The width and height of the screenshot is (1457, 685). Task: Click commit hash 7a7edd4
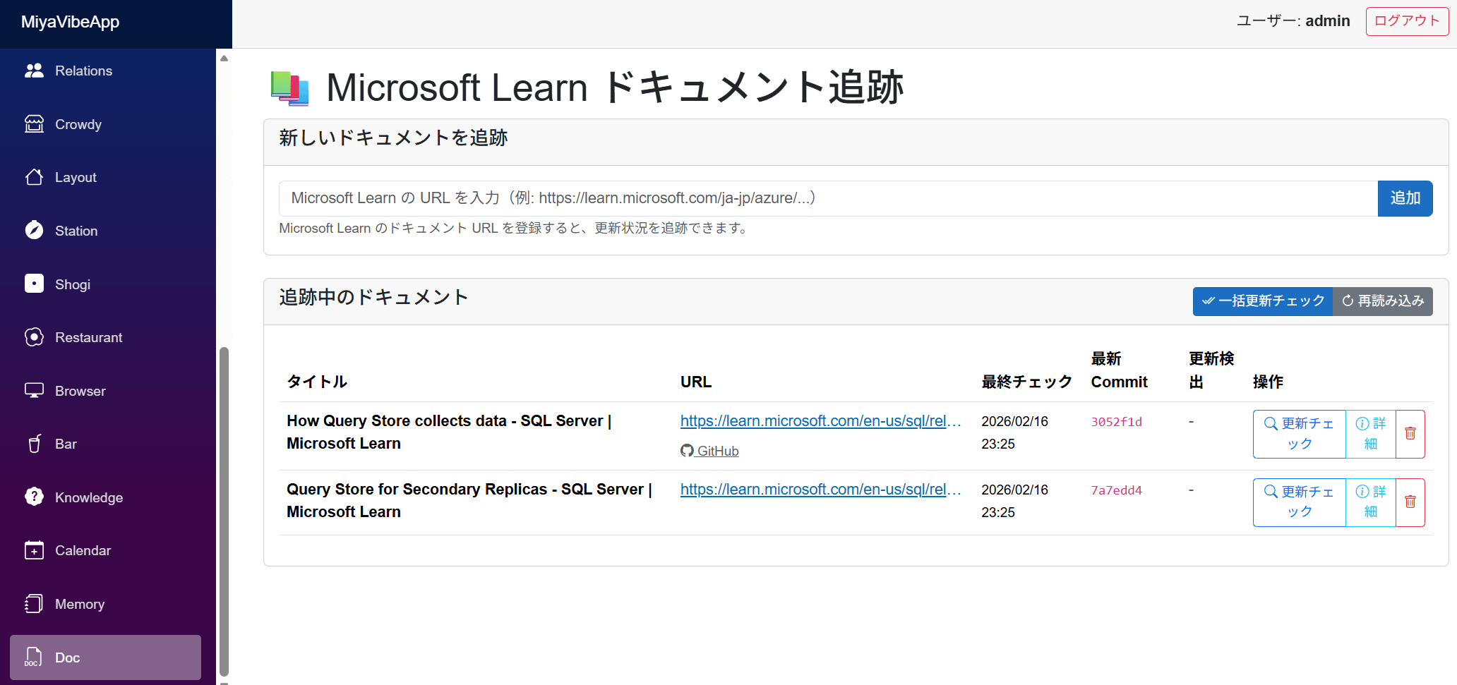pos(1116,490)
